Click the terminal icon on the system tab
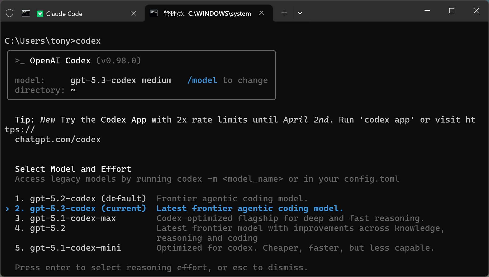489x277 pixels. 154,13
